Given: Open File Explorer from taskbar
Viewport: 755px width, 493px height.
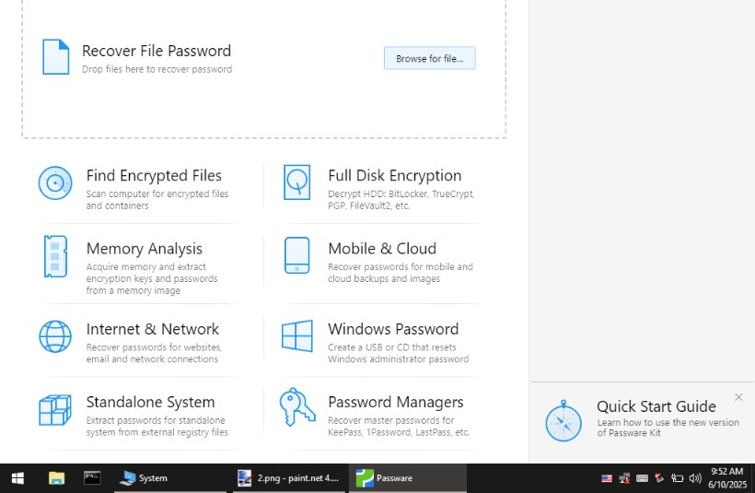Looking at the screenshot, I should point(56,478).
